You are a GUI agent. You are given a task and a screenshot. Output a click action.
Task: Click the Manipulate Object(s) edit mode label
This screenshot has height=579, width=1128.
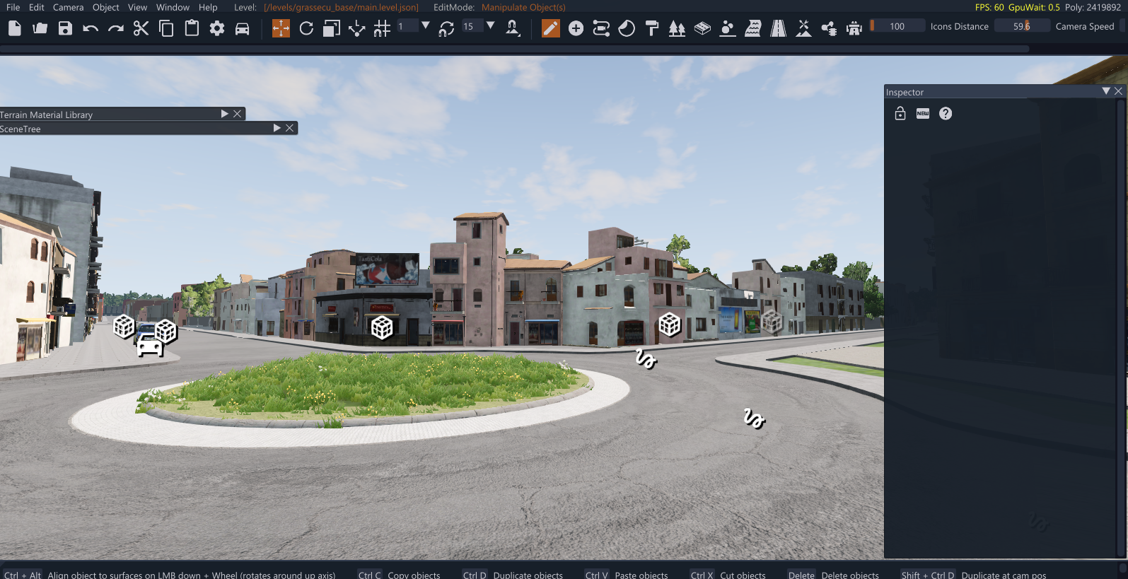tap(523, 7)
